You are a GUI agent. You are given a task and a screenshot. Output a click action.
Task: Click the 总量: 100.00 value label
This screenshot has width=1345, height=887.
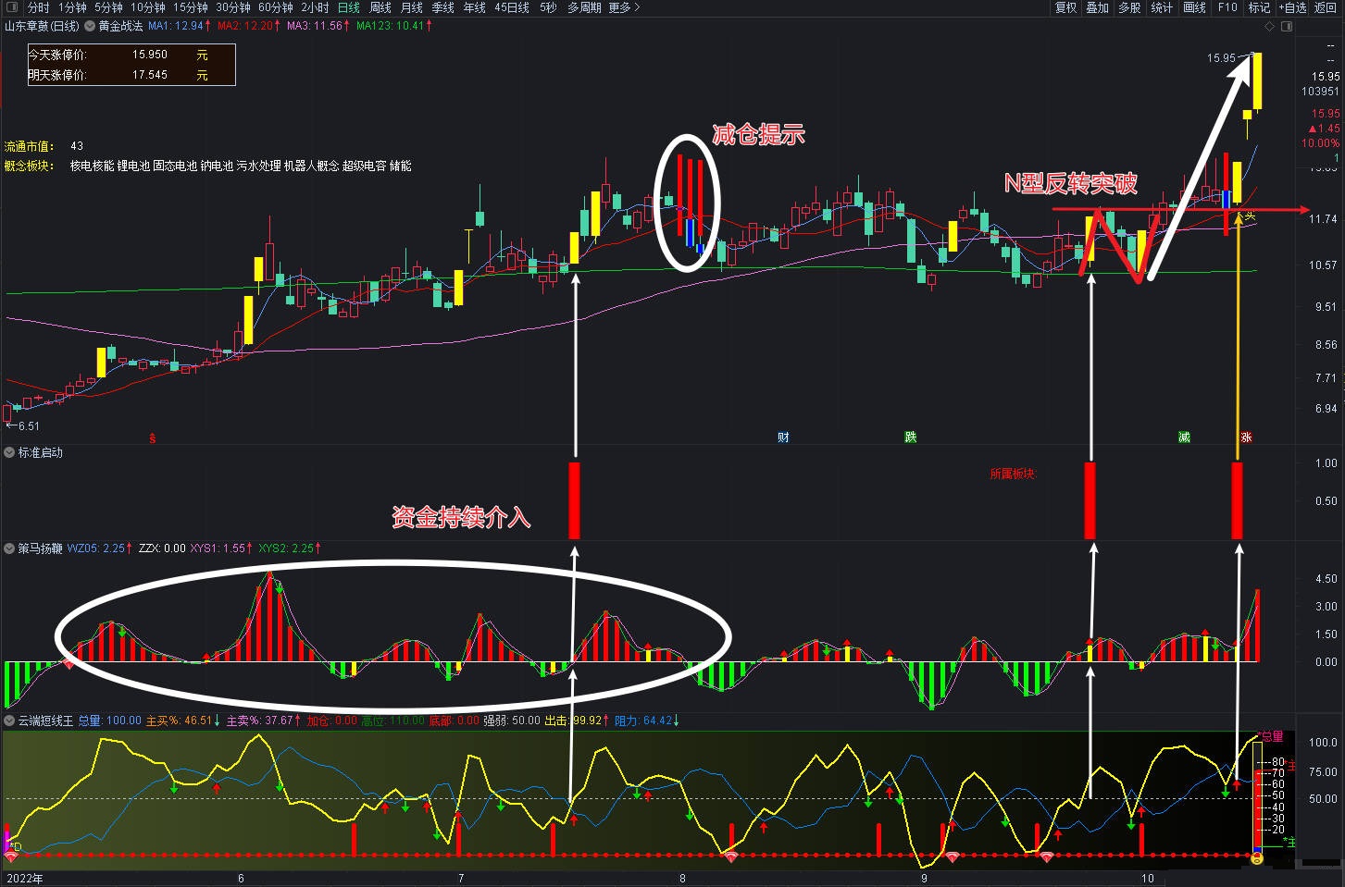pyautogui.click(x=109, y=721)
